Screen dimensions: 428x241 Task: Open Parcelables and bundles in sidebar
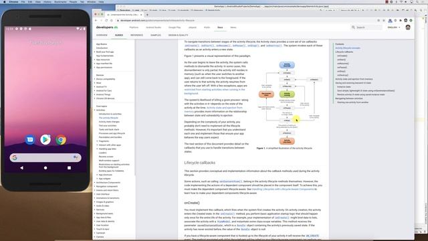point(110,137)
